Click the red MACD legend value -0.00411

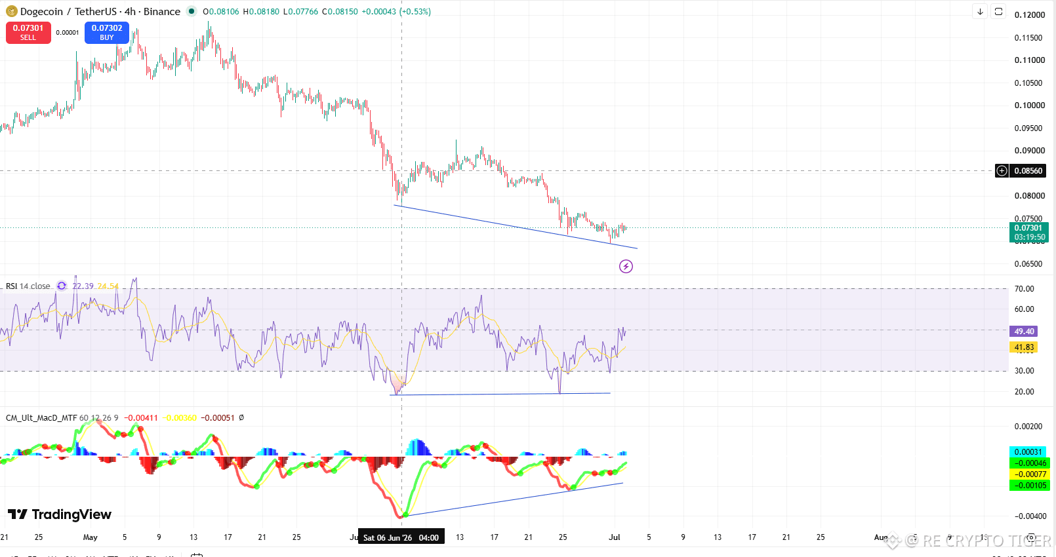(x=141, y=418)
